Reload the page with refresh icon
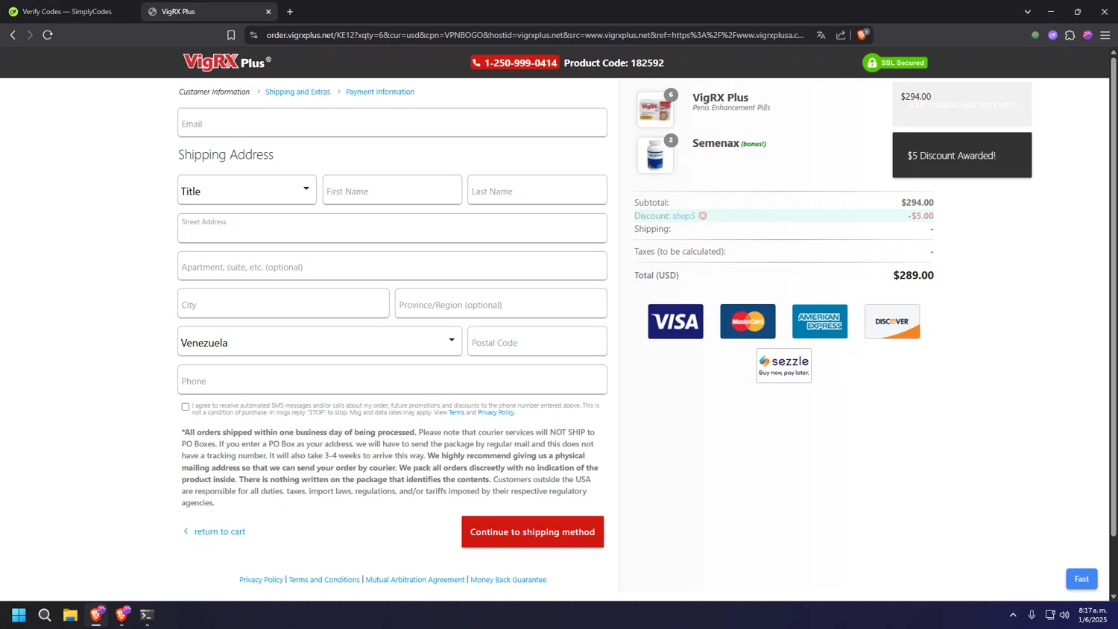This screenshot has width=1118, height=629. click(48, 35)
